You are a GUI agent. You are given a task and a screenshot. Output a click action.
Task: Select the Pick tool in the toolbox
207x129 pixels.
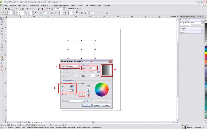click(x=2, y=18)
